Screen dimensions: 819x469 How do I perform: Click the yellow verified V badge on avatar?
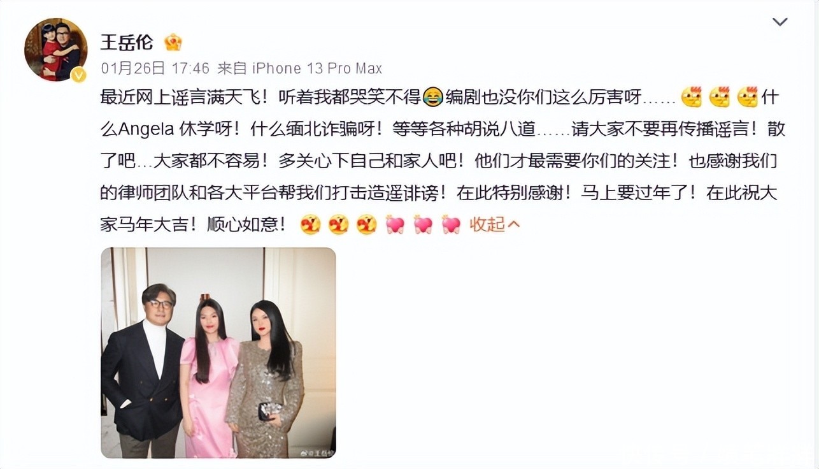click(x=78, y=75)
